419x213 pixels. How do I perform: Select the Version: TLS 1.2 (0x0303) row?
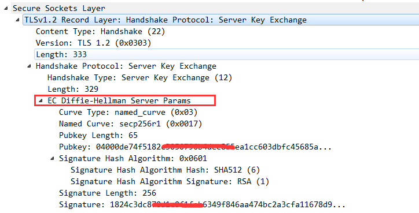(94, 43)
